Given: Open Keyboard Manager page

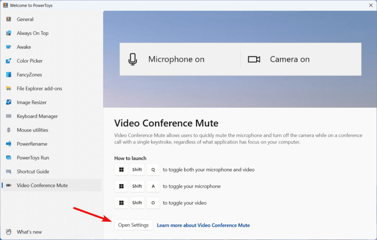Looking at the screenshot, I should click(x=51, y=116).
